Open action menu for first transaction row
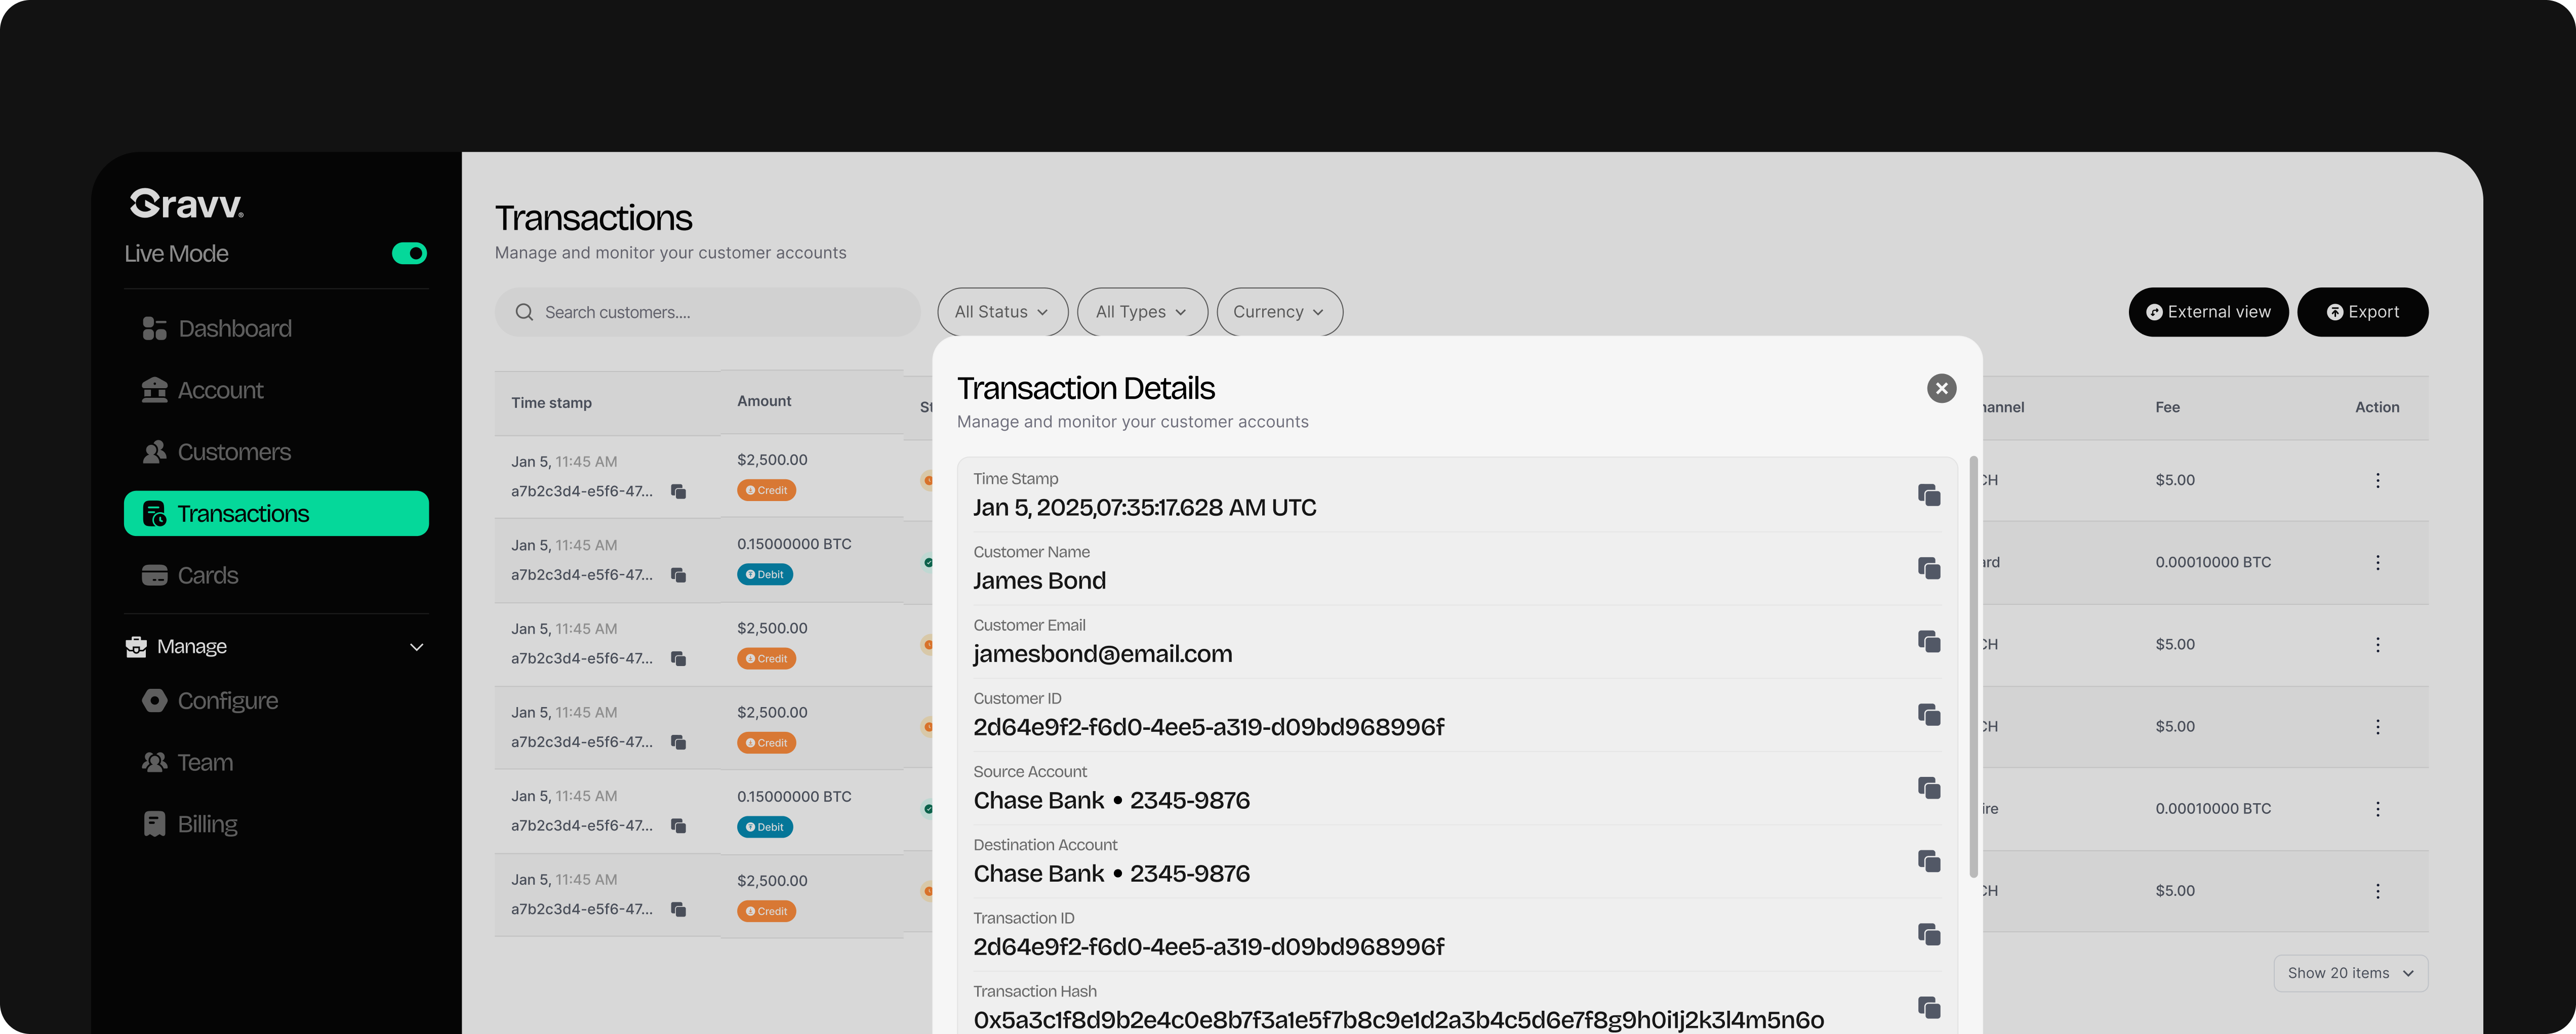Screen dimensions: 2576x1034 coord(2377,480)
